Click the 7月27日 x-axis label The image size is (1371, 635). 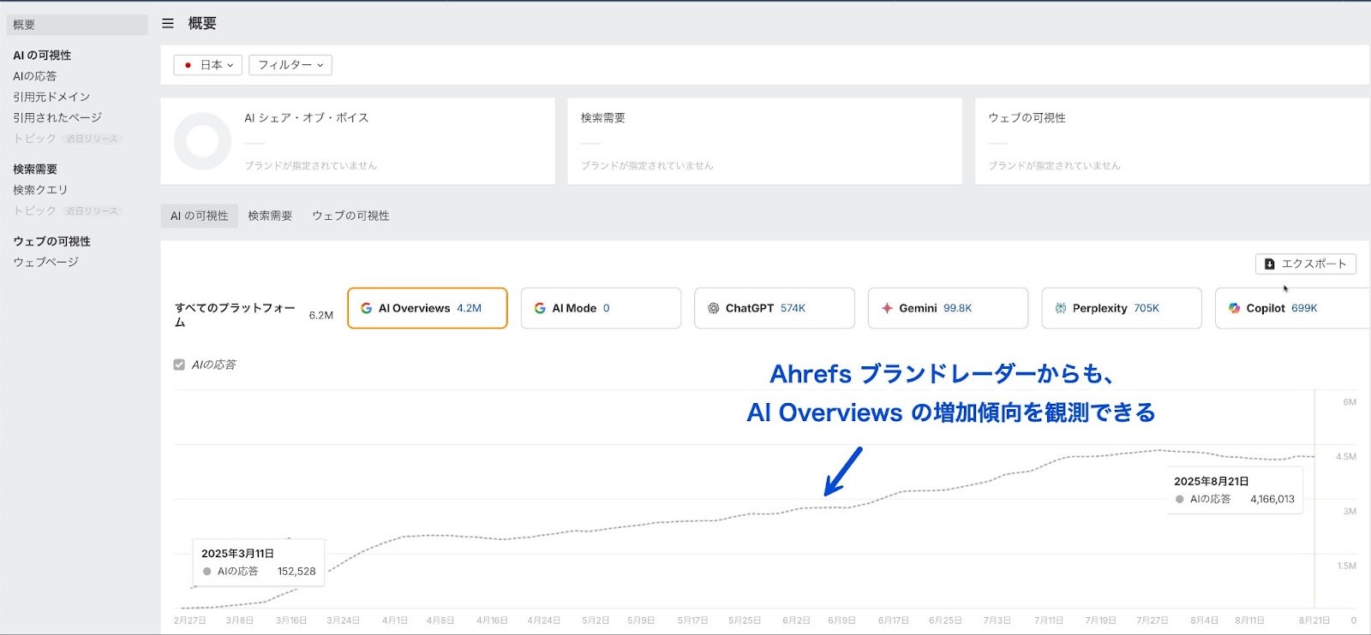1152,620
